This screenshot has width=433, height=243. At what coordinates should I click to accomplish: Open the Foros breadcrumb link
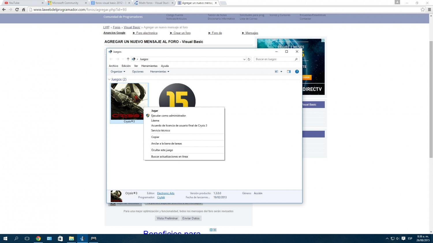[117, 27]
